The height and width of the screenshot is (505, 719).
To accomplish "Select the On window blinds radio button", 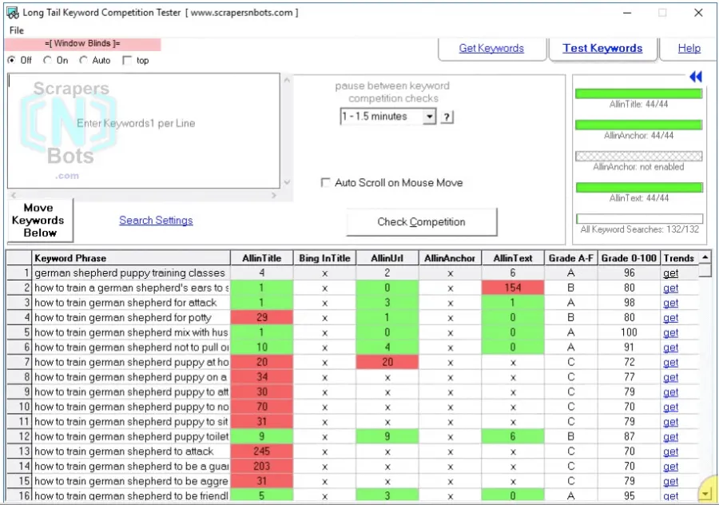I will (47, 60).
